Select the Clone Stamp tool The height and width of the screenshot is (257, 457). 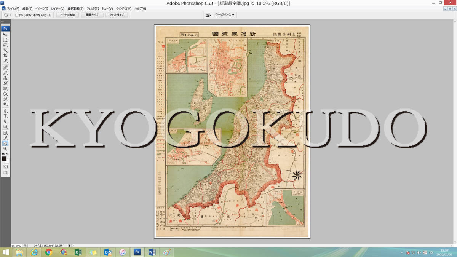5,78
